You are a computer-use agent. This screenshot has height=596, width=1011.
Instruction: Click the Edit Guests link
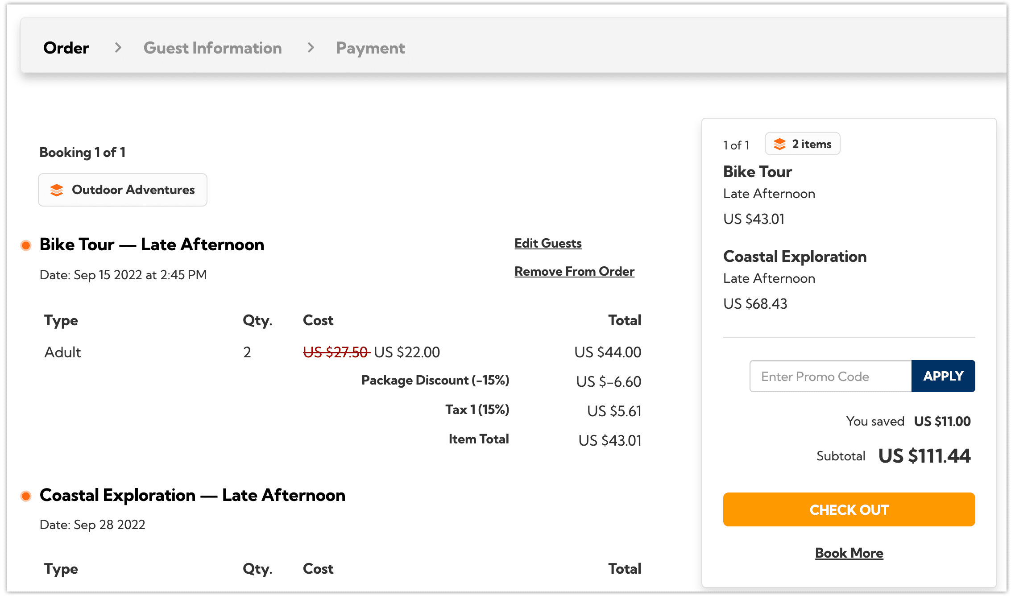point(548,243)
